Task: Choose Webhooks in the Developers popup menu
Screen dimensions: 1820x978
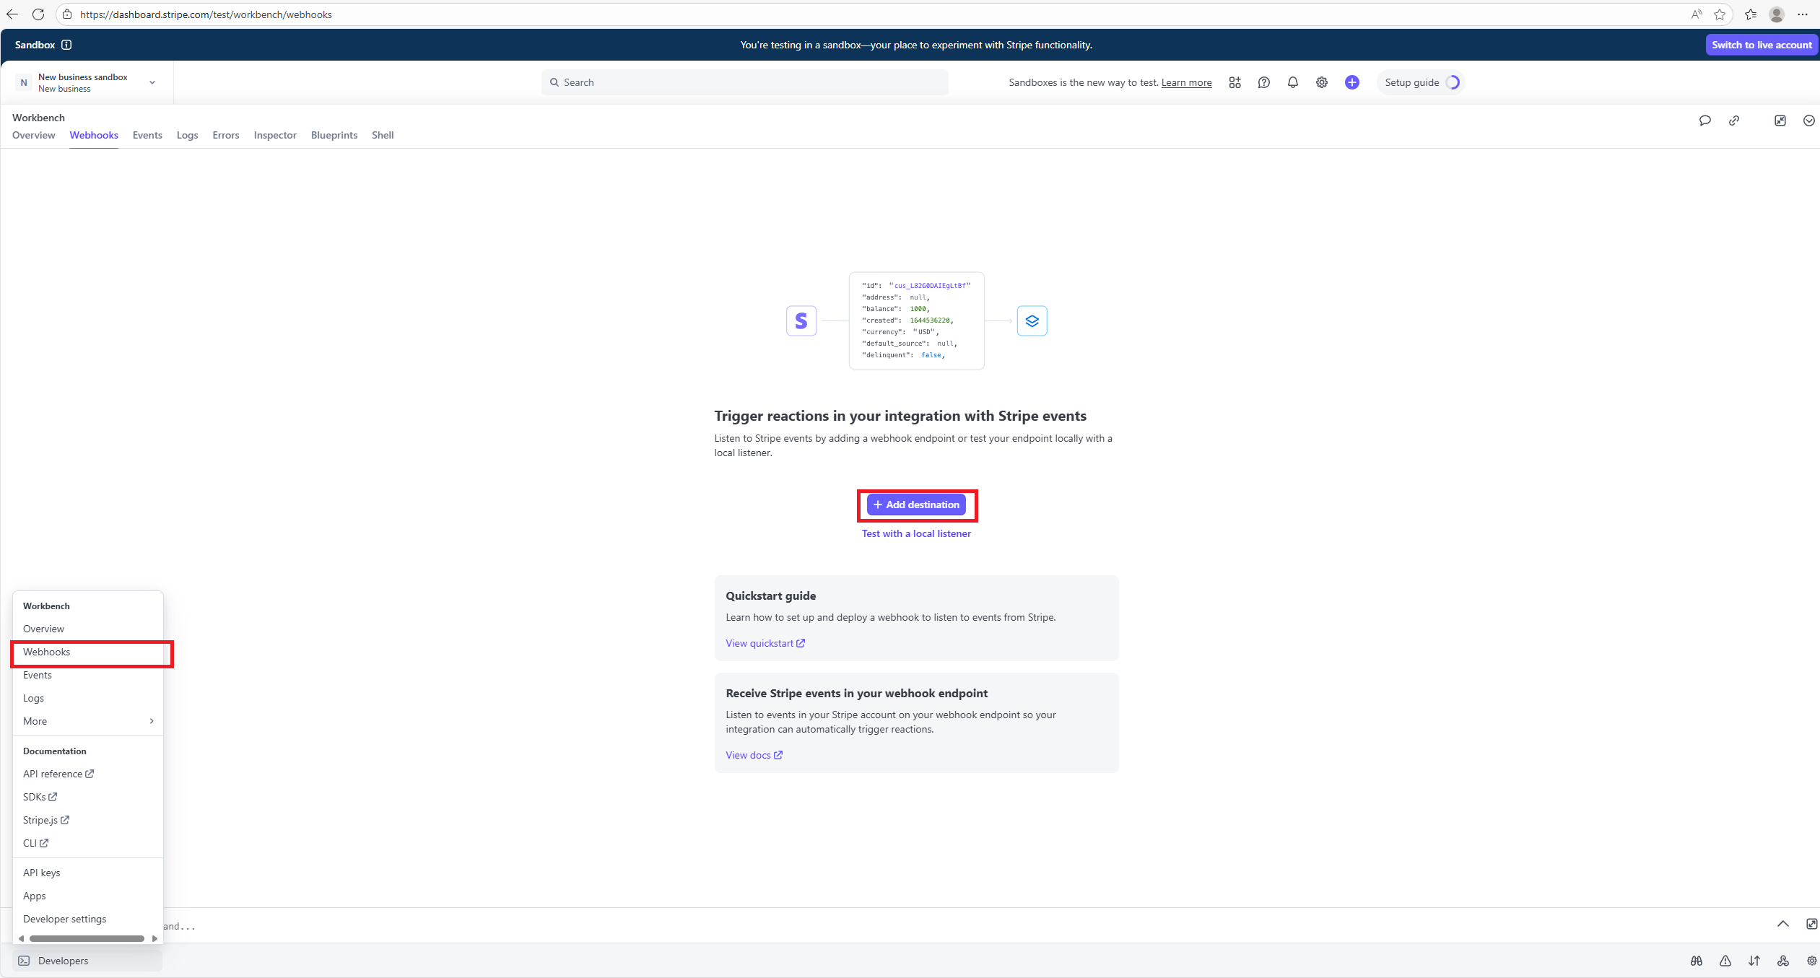Action: click(x=87, y=652)
